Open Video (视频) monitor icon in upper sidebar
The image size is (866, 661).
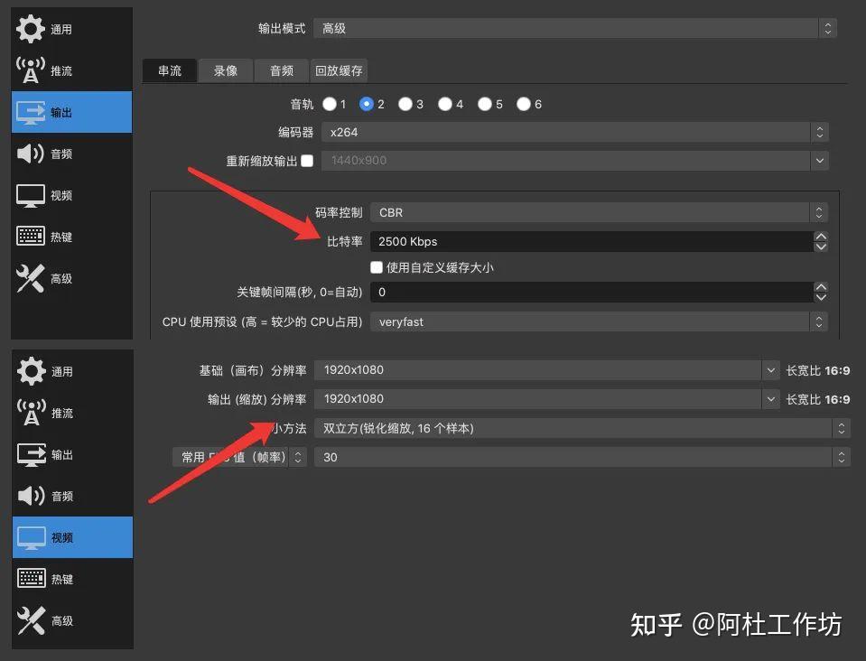click(30, 195)
